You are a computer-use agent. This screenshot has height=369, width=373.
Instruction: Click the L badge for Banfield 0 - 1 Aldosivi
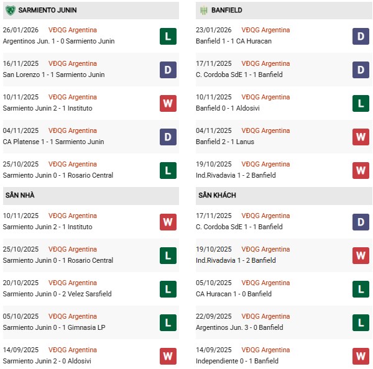[x=361, y=103]
